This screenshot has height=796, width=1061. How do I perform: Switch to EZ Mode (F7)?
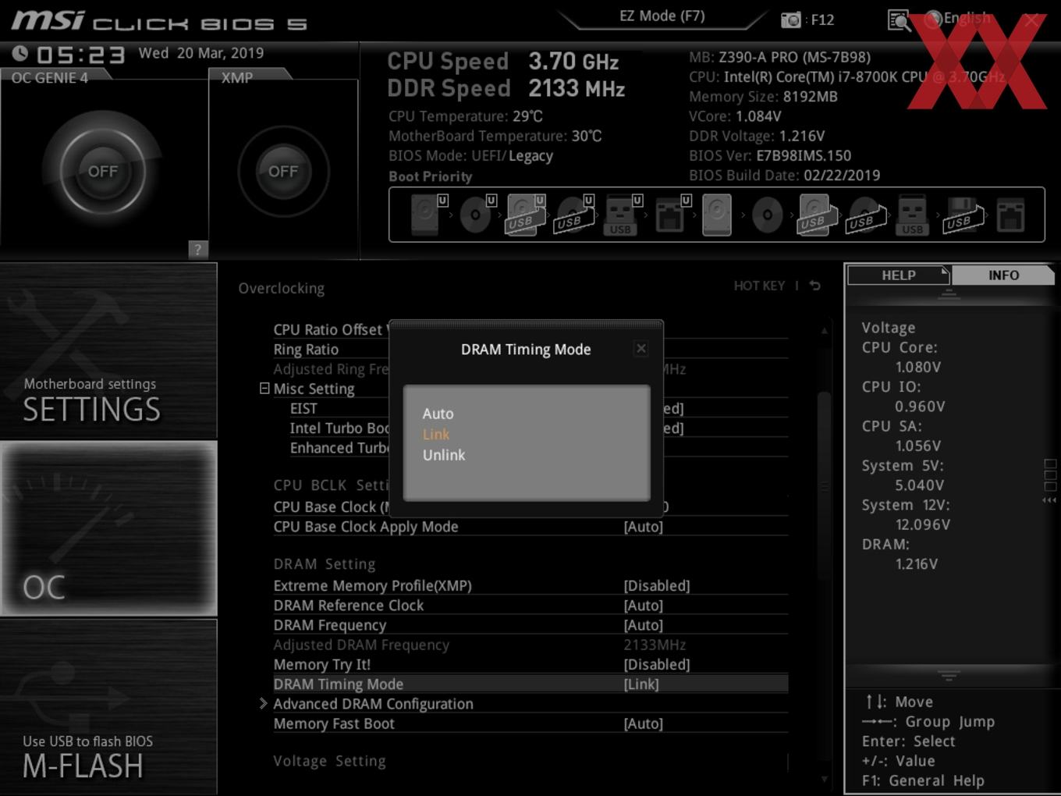coord(662,16)
